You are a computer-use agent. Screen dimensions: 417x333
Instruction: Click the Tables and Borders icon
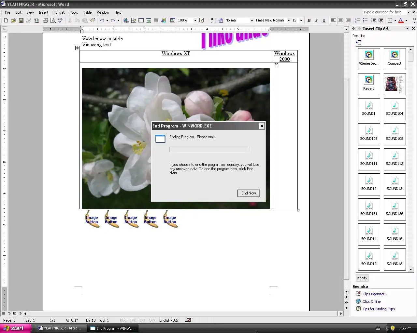click(134, 20)
